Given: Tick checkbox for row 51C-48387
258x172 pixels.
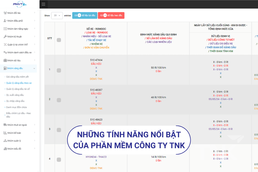Looking at the screenshot, I should click(x=59, y=100).
